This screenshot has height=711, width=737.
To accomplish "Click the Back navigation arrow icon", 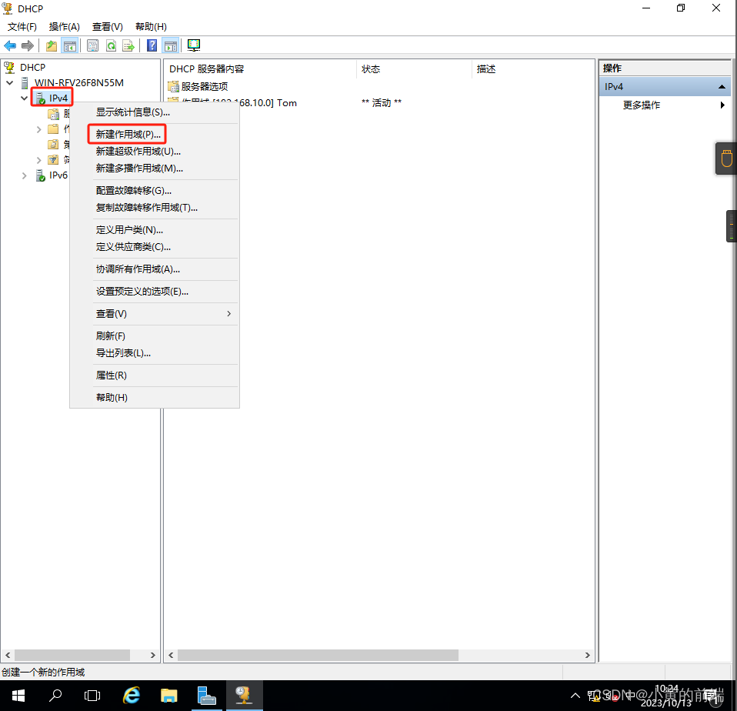I will click(10, 45).
